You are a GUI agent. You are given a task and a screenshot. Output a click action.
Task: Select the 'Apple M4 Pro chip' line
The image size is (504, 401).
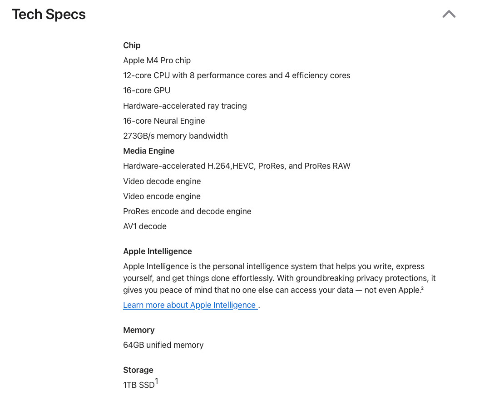[157, 60]
